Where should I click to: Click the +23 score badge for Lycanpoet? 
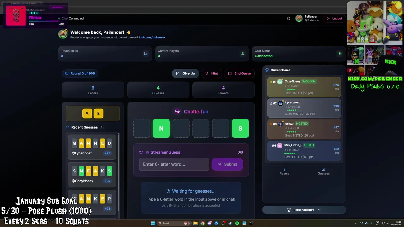[107, 153]
